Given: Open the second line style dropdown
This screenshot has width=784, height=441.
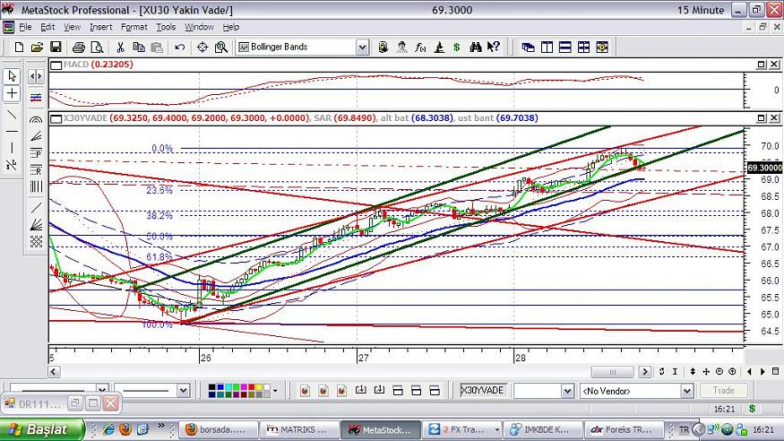Looking at the screenshot, I should point(183,391).
